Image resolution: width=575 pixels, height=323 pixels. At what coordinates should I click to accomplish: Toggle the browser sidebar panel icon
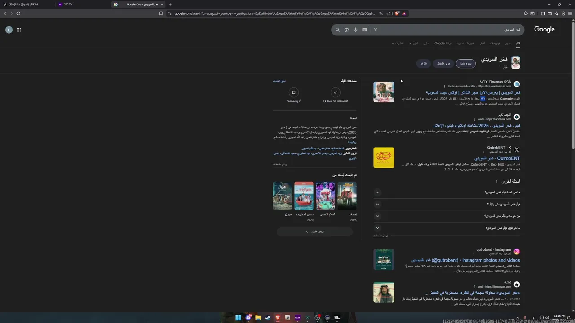click(x=543, y=13)
